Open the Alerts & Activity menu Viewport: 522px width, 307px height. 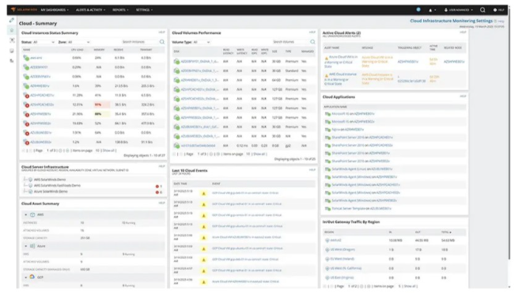tap(90, 10)
